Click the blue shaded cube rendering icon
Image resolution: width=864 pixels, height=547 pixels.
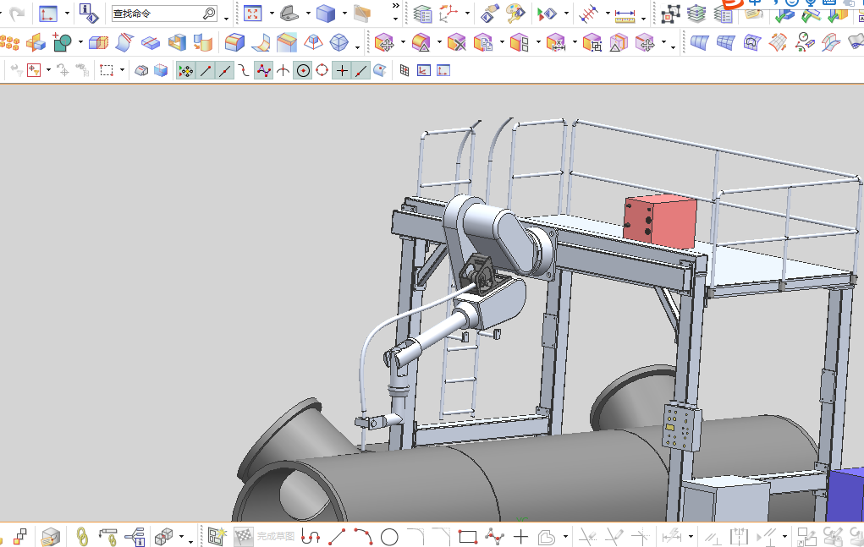tap(326, 14)
